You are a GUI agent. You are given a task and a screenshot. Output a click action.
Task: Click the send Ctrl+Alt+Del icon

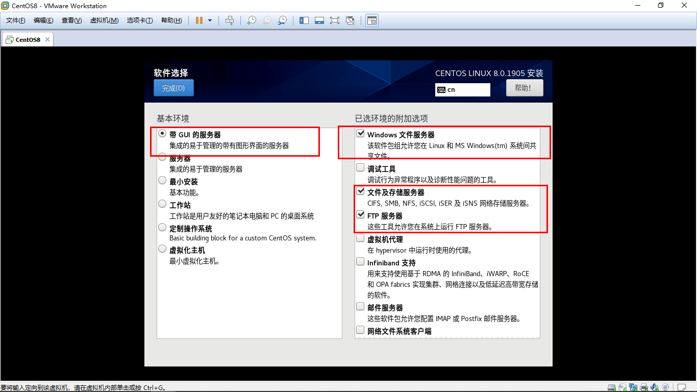[x=230, y=20]
